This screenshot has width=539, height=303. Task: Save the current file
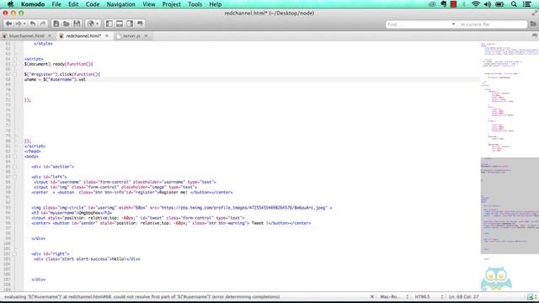point(77,24)
